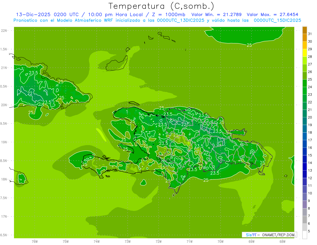Click the '21N' latitude axis label
Image resolution: width=317 pixels, height=245 pixels.
(x=4, y=68)
